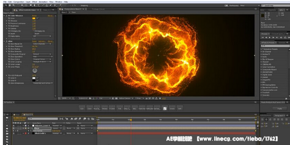Image resolution: width=290 pixels, height=145 pixels.
Task: Click the draft 3D icon in timeline
Action: click(x=67, y=119)
